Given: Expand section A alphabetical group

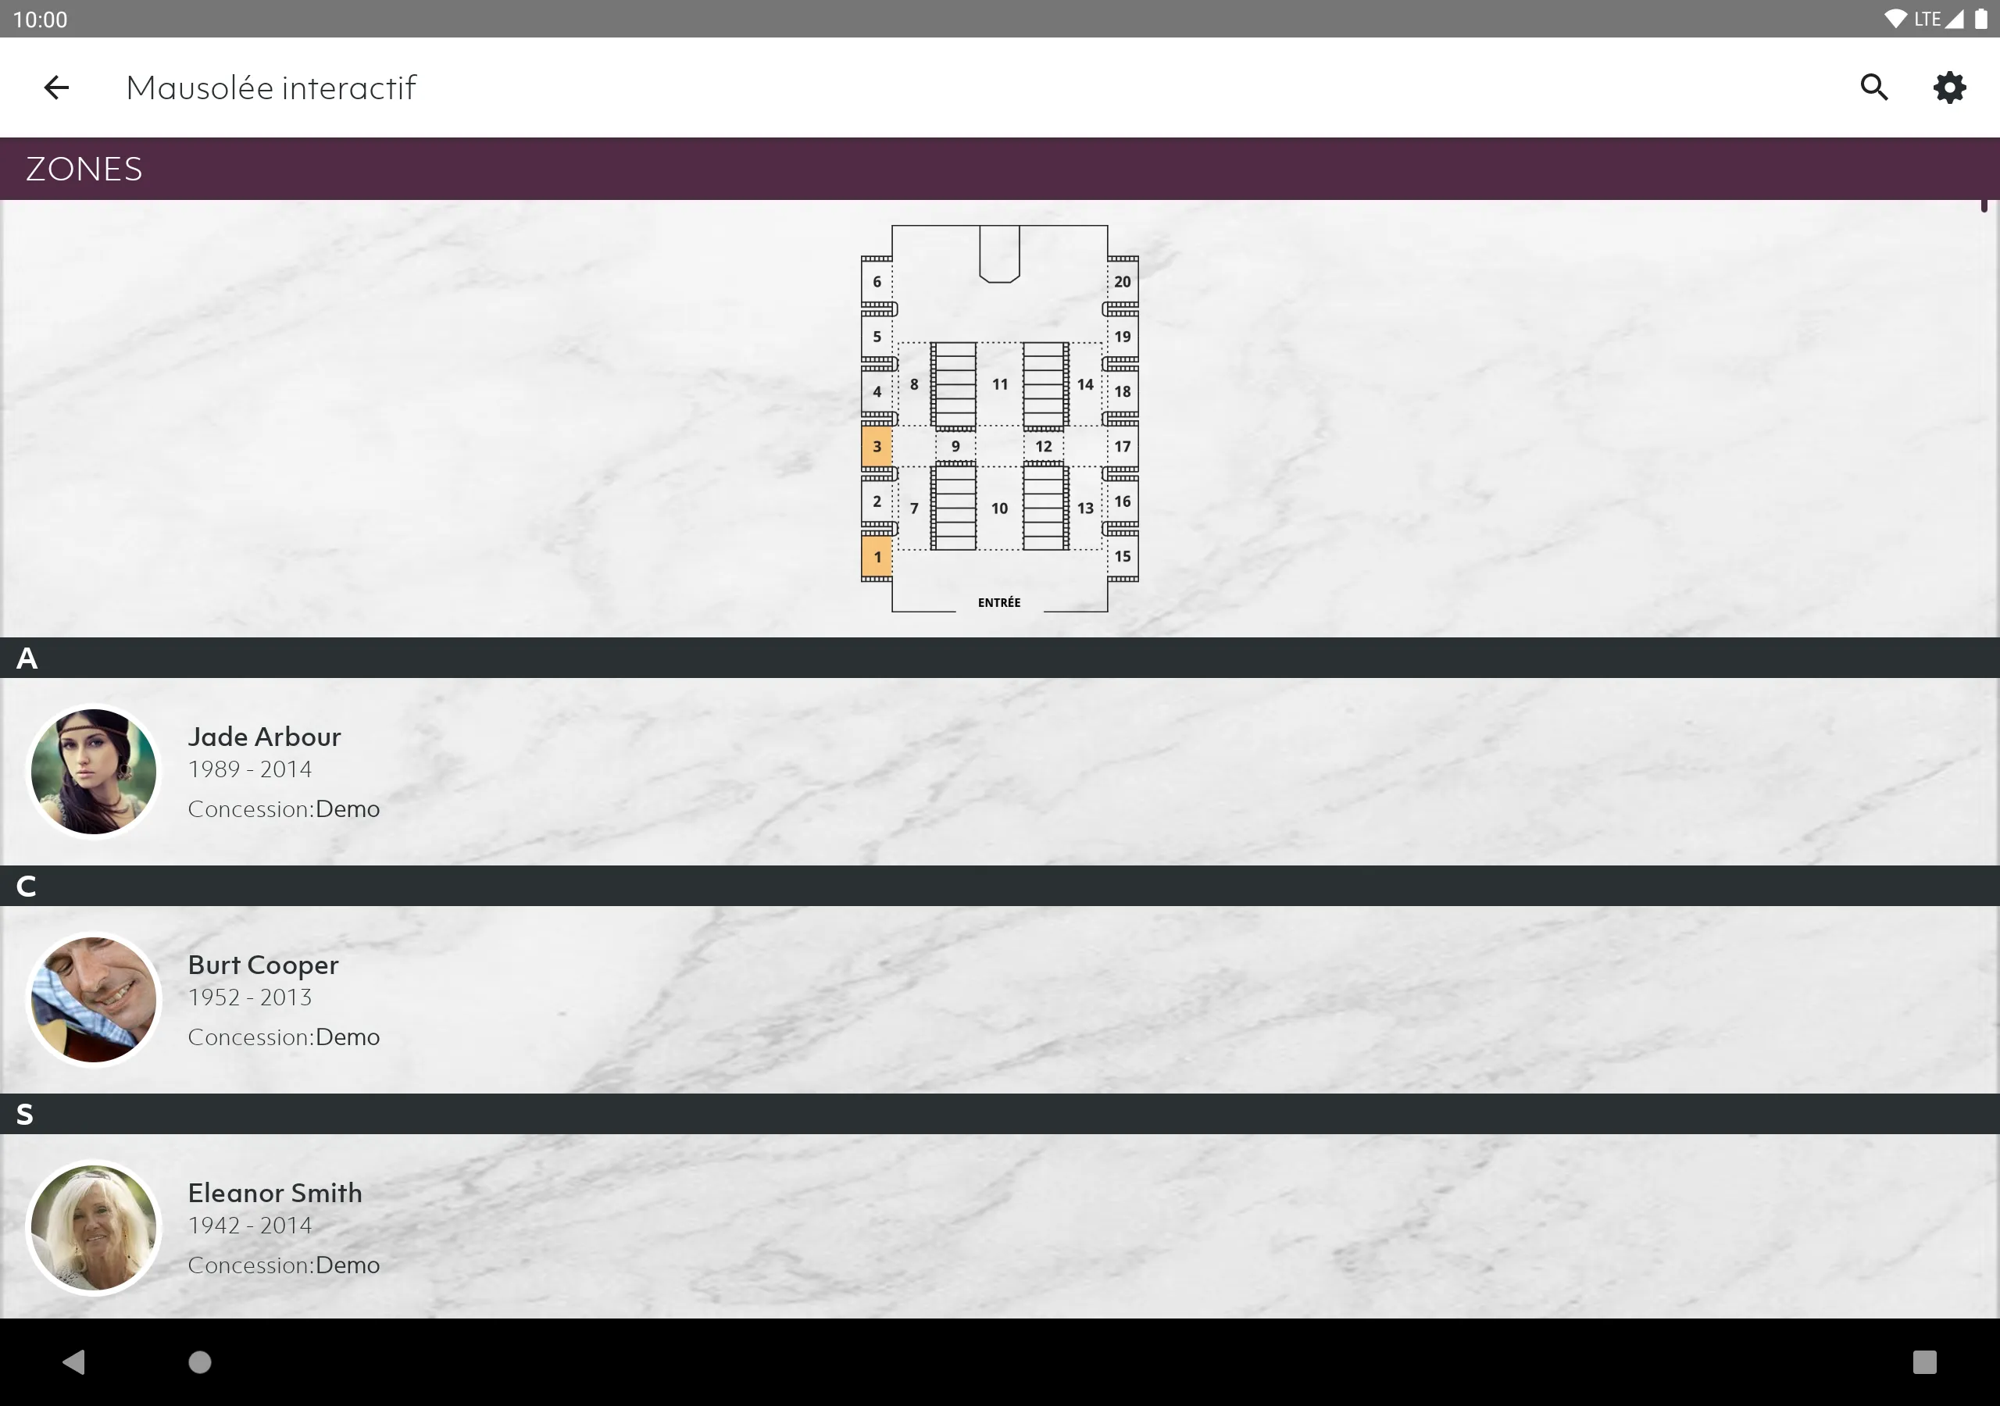Looking at the screenshot, I should click(x=1000, y=656).
